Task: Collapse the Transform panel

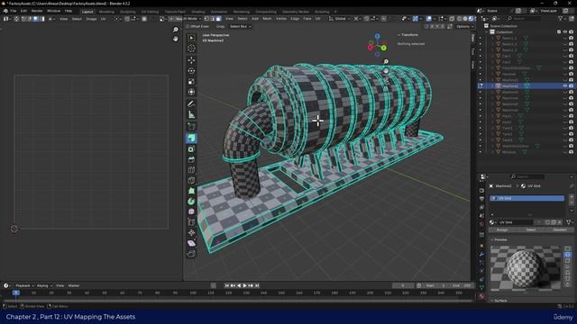Action: [398, 35]
